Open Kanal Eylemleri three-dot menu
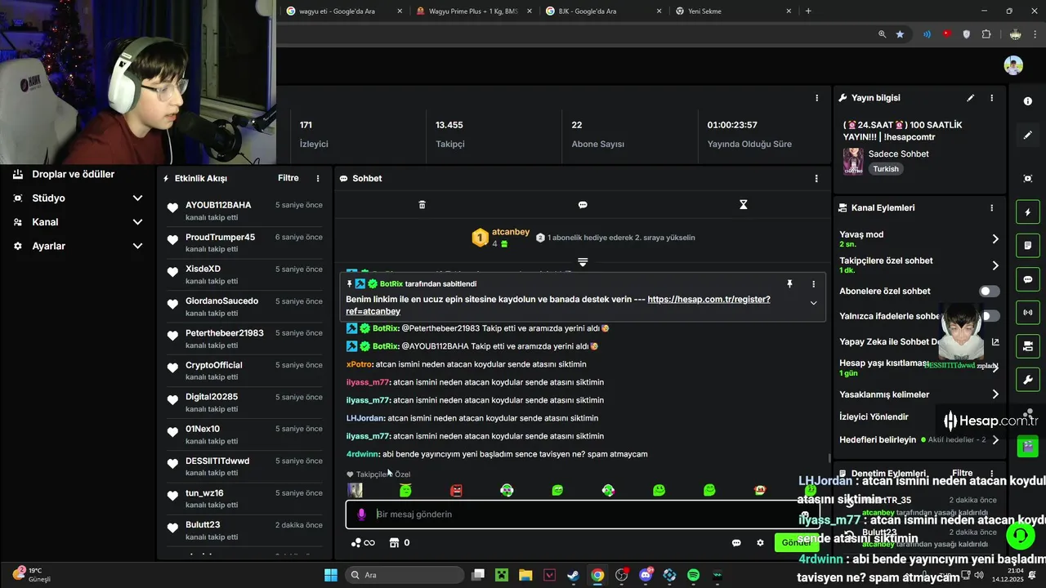 click(992, 208)
